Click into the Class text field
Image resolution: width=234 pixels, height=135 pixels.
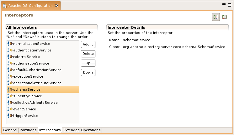(x=174, y=47)
